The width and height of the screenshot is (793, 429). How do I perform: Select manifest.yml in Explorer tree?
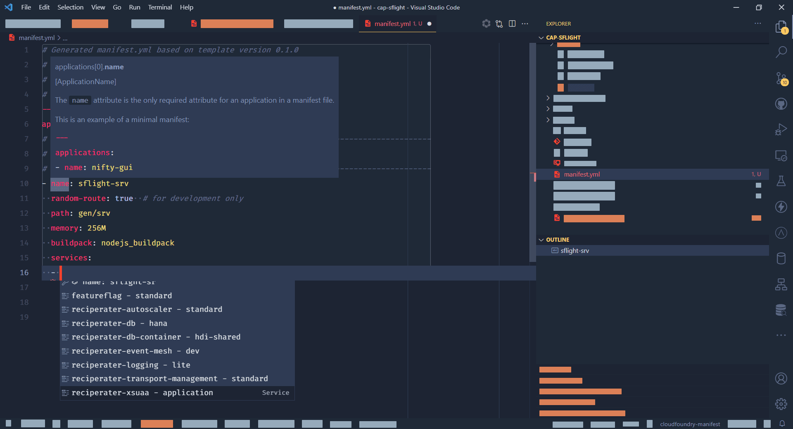[653, 174]
